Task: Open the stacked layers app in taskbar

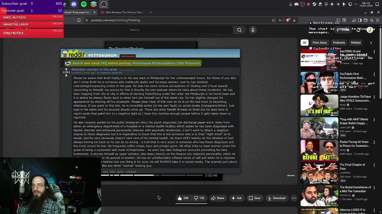Action: coord(94,4)
